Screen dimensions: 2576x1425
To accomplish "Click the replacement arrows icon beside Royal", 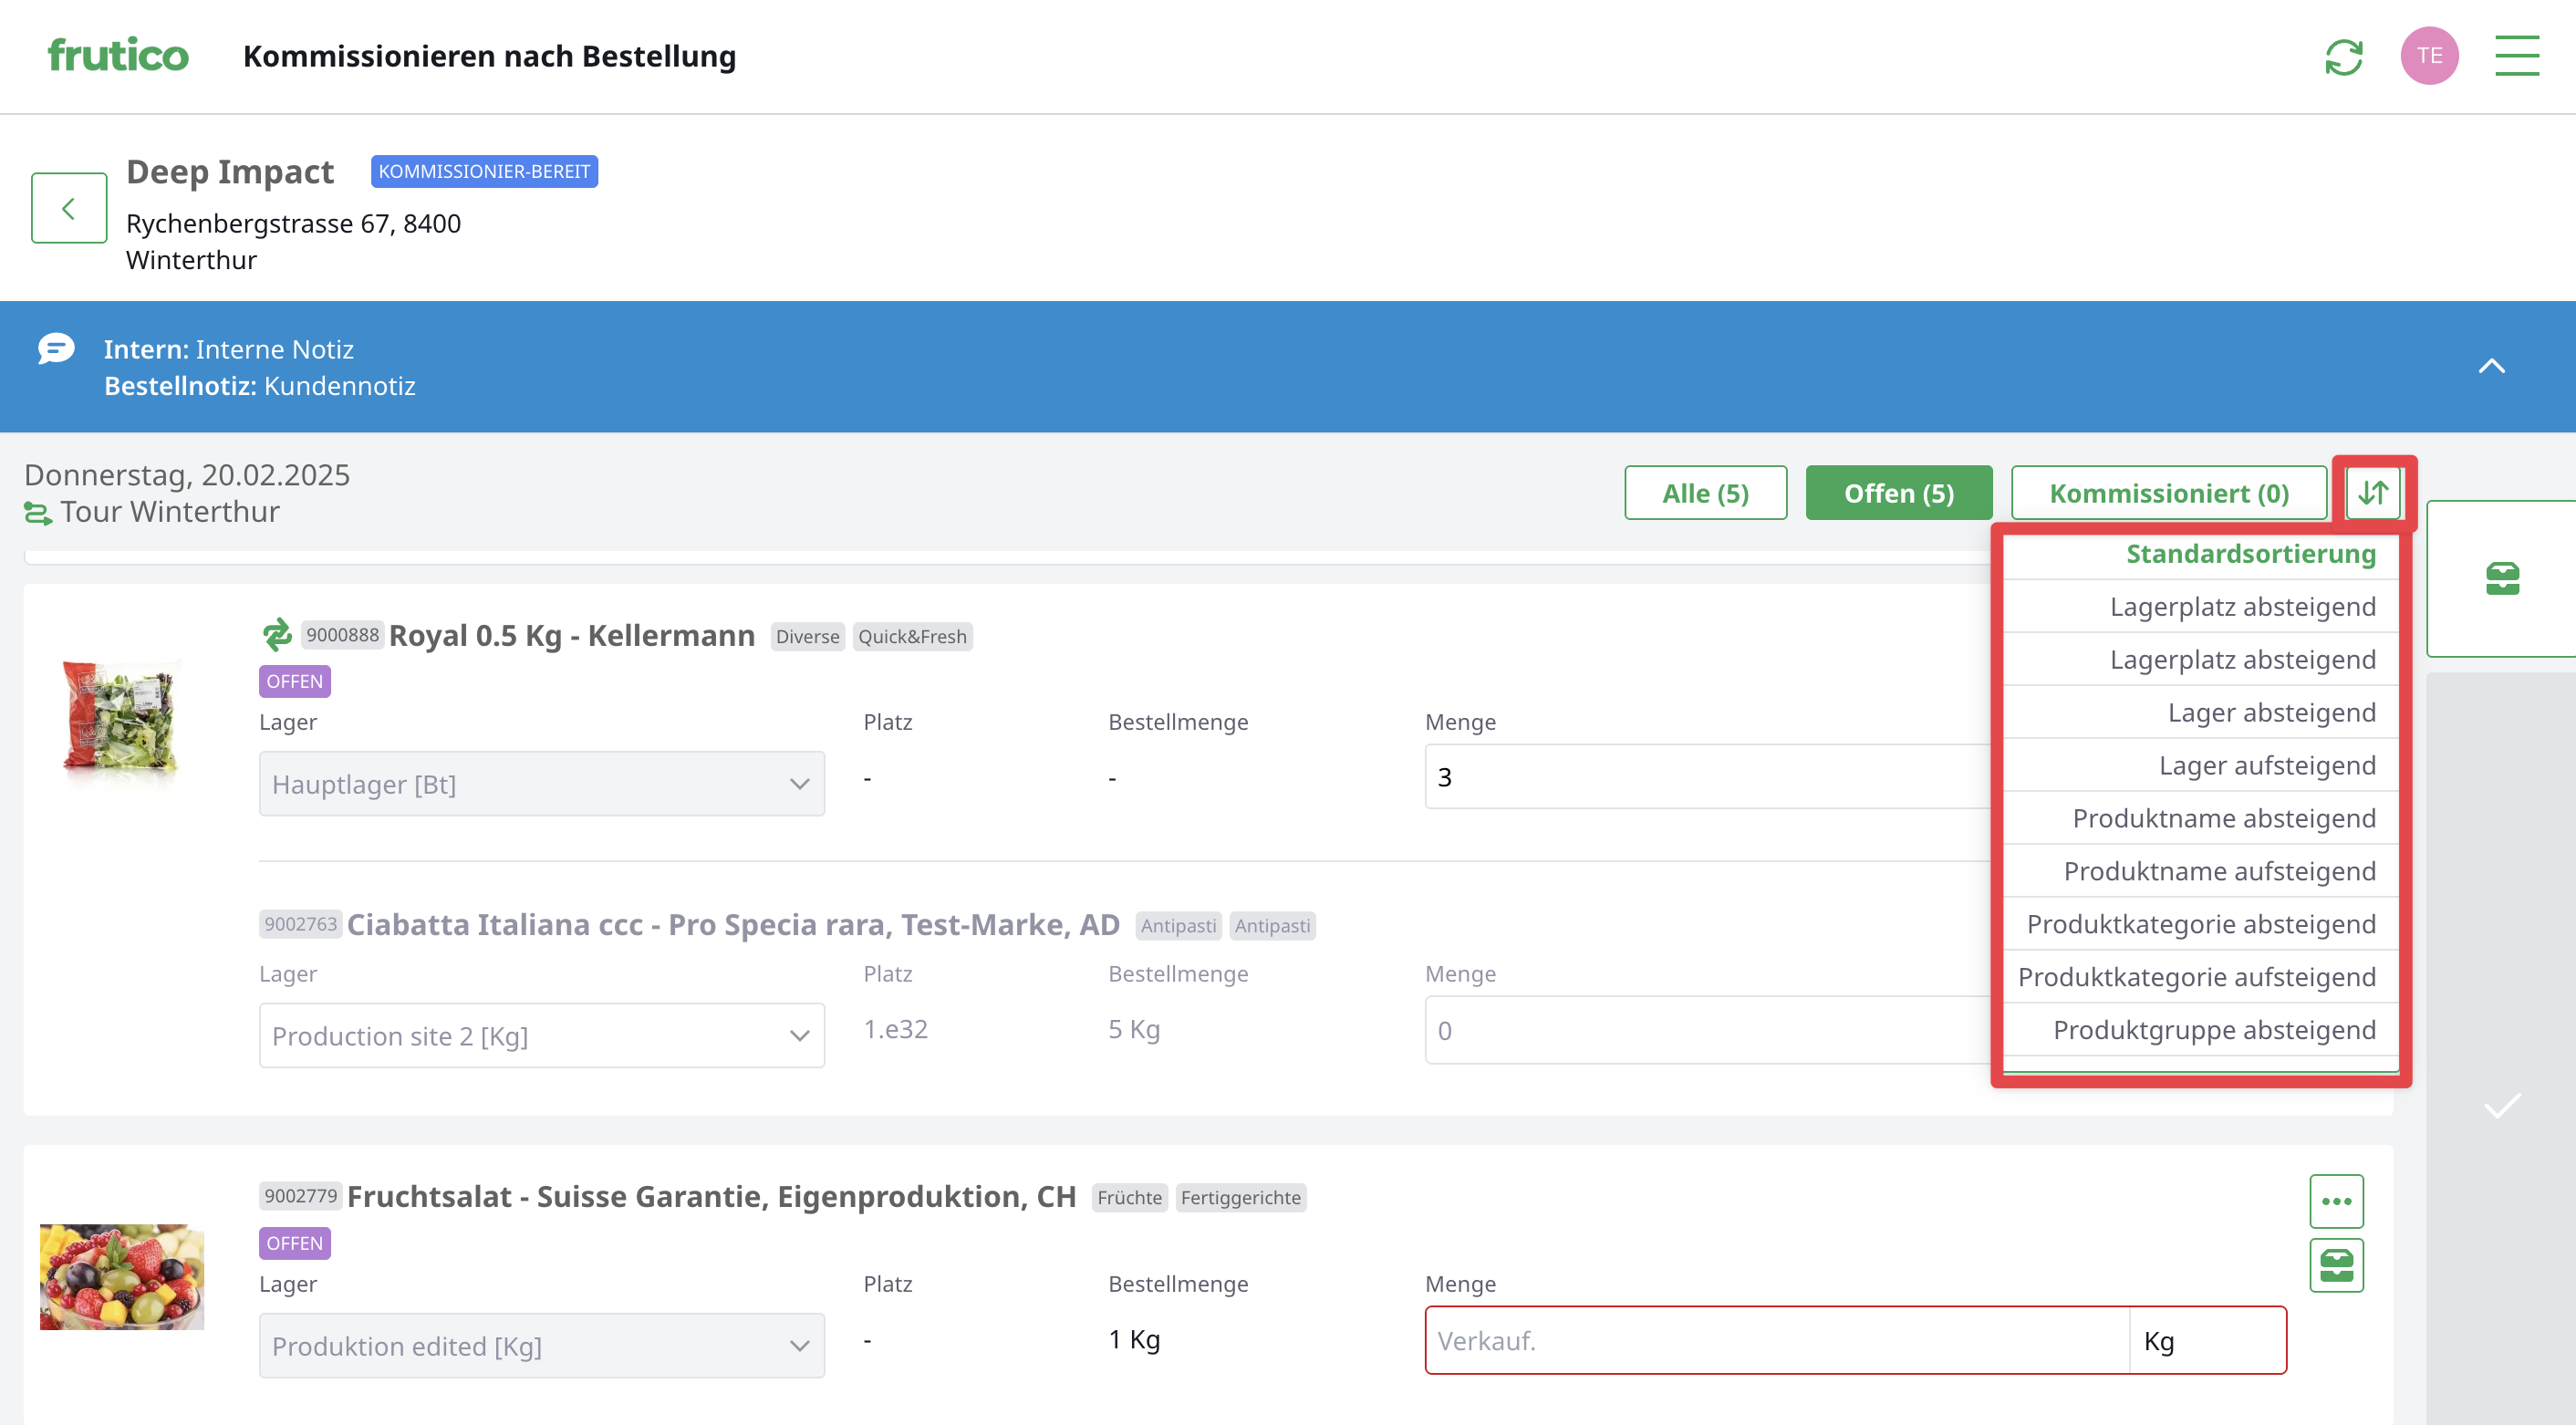I will point(277,634).
